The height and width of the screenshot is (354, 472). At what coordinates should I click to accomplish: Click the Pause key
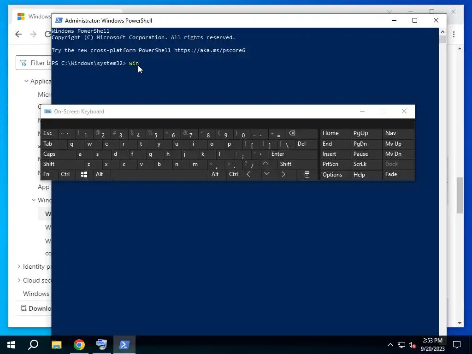[366, 154]
